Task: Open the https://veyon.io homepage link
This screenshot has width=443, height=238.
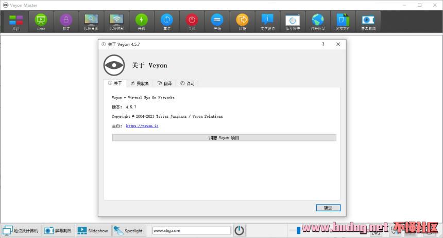Action: coord(142,126)
